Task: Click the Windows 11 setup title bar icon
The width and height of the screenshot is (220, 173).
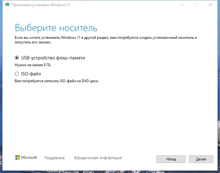Action: click(x=7, y=5)
